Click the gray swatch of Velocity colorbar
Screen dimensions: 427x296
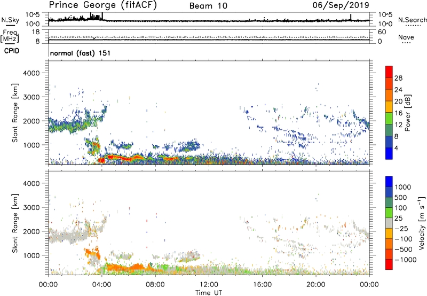point(389,223)
